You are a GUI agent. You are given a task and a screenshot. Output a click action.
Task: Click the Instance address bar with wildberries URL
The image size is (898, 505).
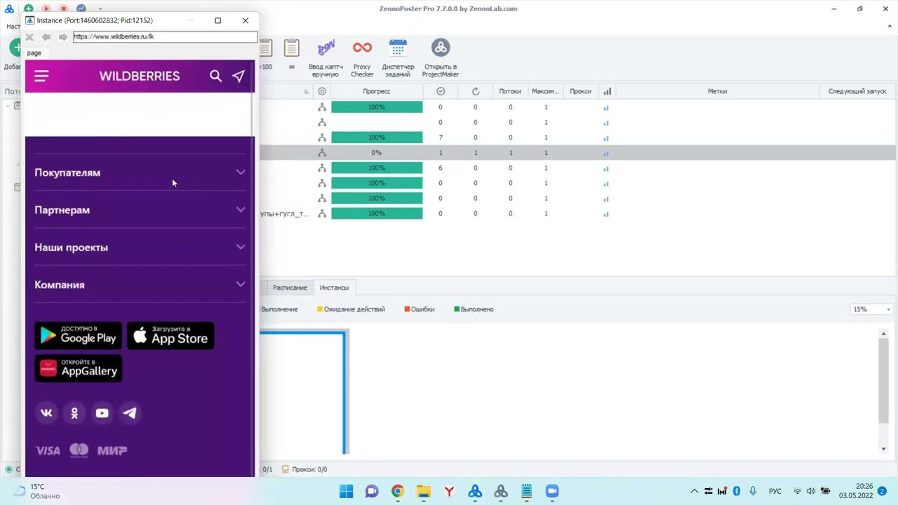pos(166,36)
